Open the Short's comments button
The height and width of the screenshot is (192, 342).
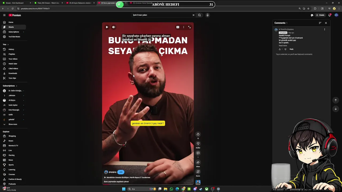tap(198, 153)
